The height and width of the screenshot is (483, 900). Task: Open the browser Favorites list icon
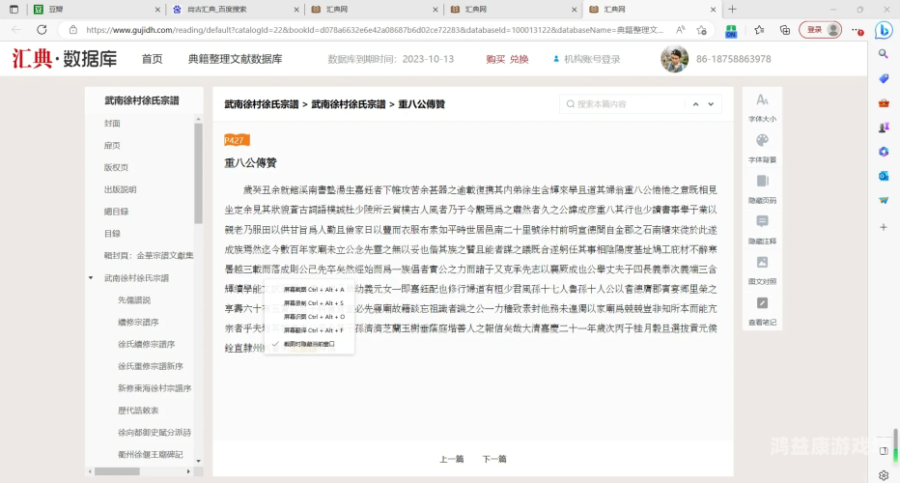759,30
